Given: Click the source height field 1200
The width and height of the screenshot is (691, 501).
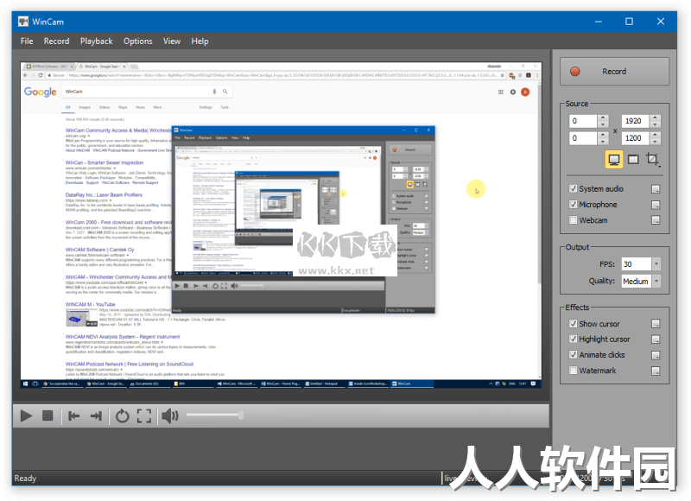Looking at the screenshot, I should (636, 138).
